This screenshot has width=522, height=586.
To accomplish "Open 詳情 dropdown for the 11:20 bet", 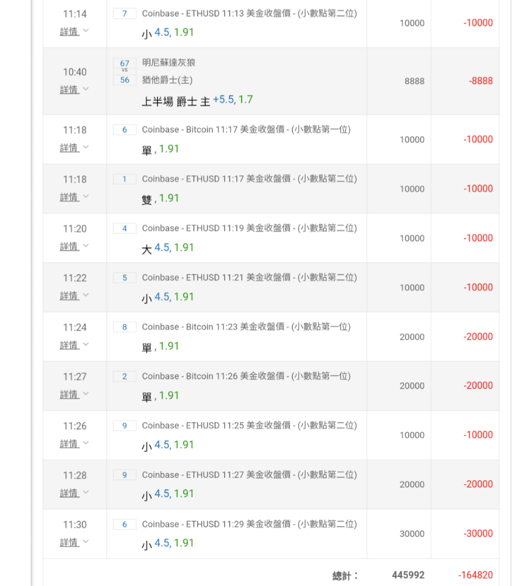I will click(74, 246).
